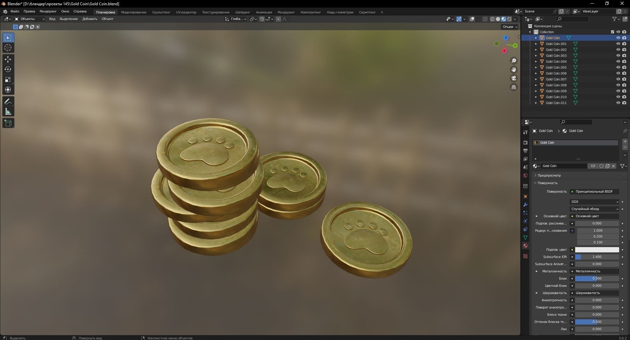This screenshot has height=340, width=630.
Task: Open the Предпросмотр section in material panel
Action: [x=548, y=175]
